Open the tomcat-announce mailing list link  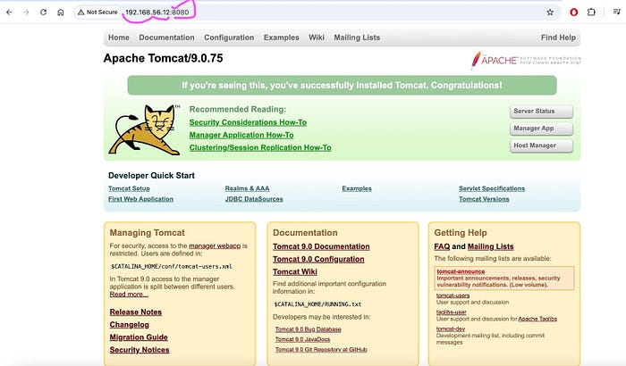point(461,271)
